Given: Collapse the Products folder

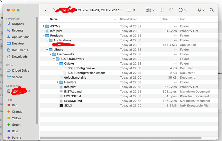Looking at the screenshot, I should point(44,35).
